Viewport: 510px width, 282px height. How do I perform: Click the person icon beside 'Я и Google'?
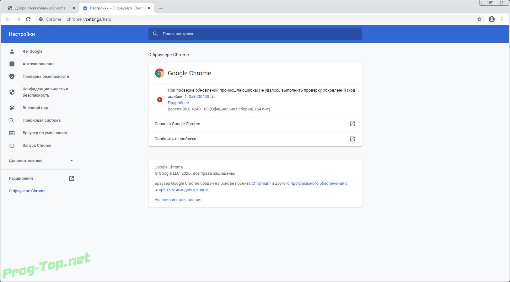coord(12,51)
